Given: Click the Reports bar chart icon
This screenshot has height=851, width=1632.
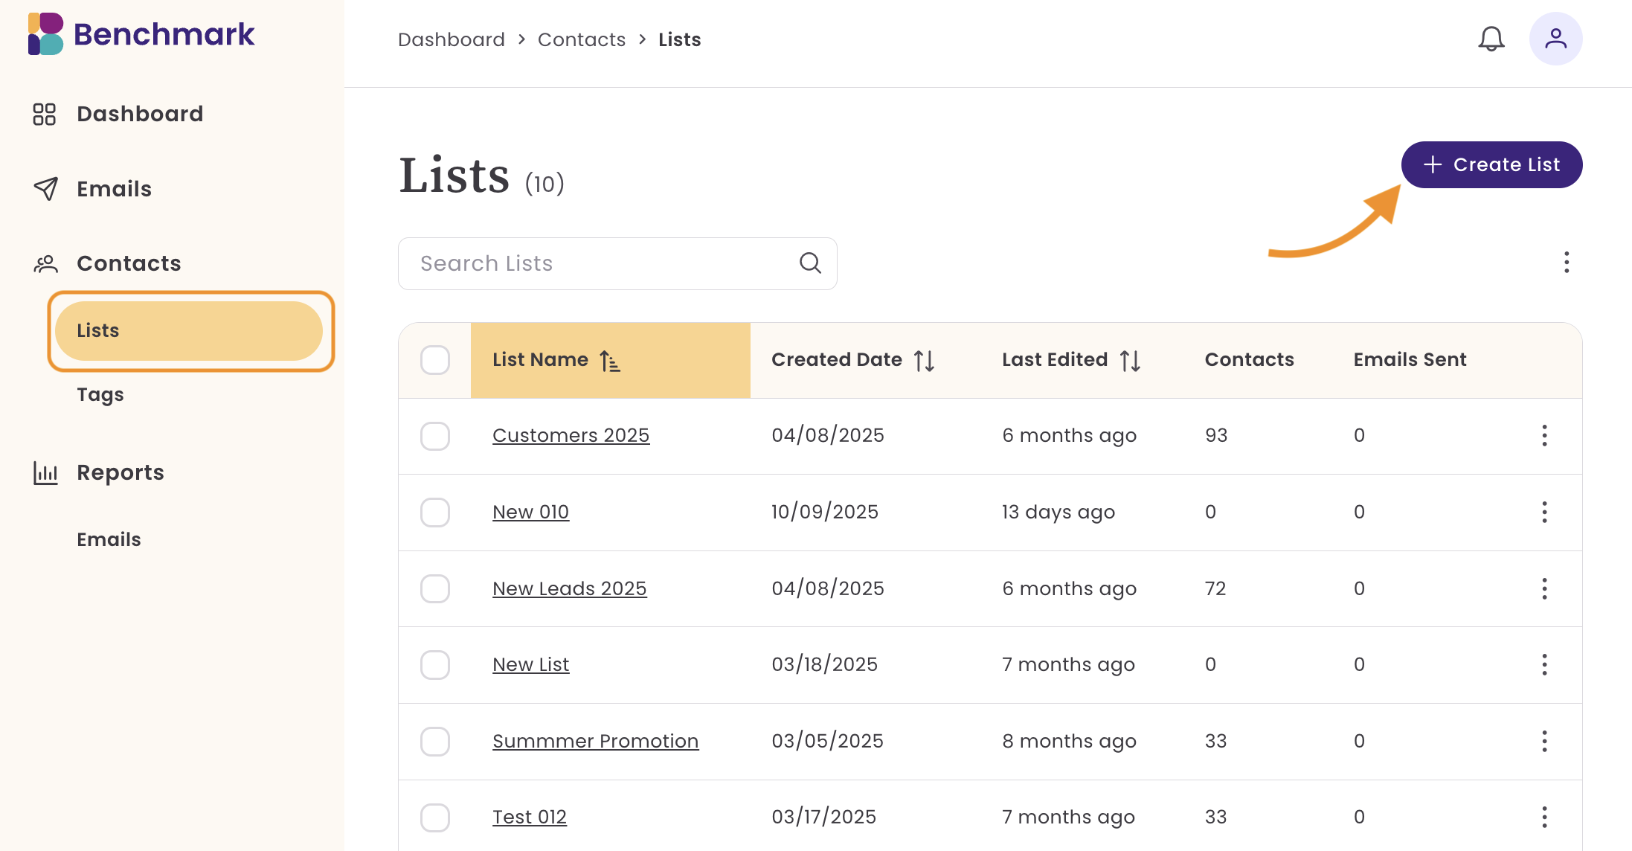Looking at the screenshot, I should (45, 472).
